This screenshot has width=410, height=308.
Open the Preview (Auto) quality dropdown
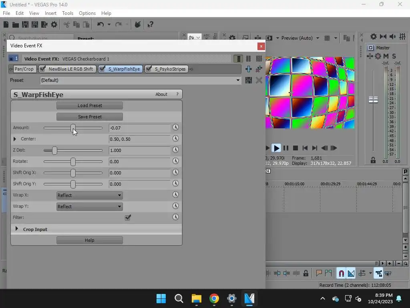coord(318,38)
